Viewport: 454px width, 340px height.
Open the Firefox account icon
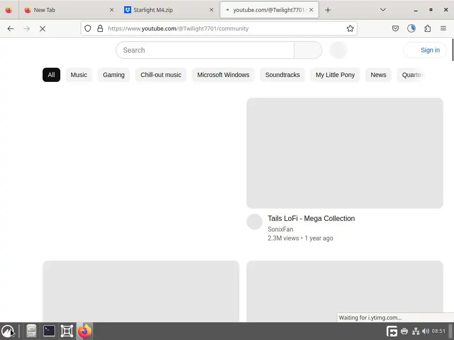411,28
